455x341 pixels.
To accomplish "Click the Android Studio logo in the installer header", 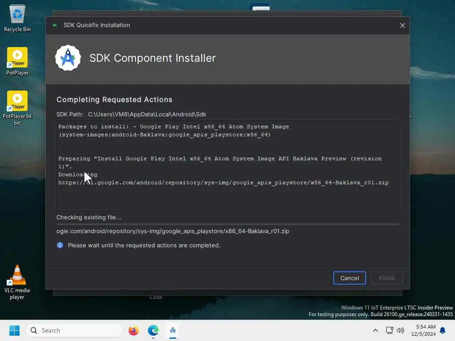I will click(68, 58).
